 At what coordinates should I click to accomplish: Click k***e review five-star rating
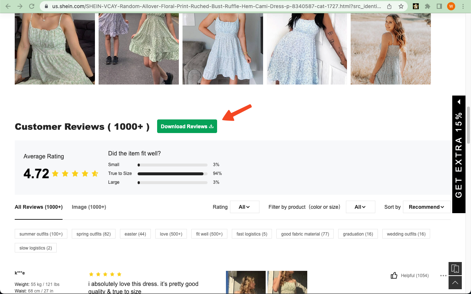point(105,274)
